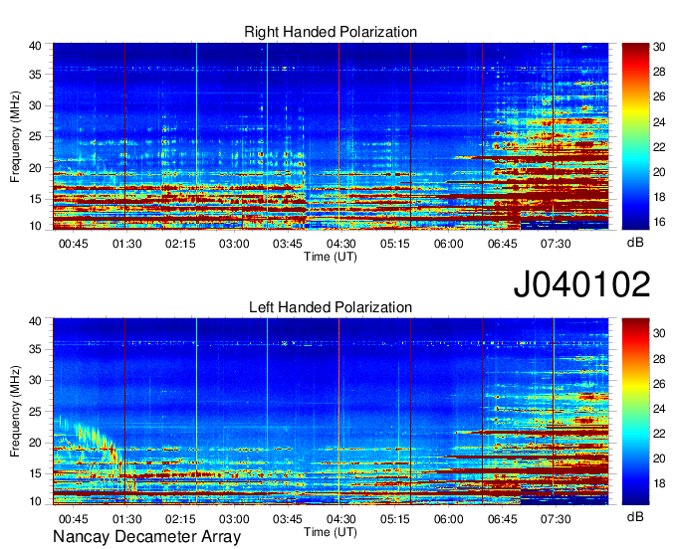Click the 18 dB tick on the Left Handed colorbar

coord(659,484)
